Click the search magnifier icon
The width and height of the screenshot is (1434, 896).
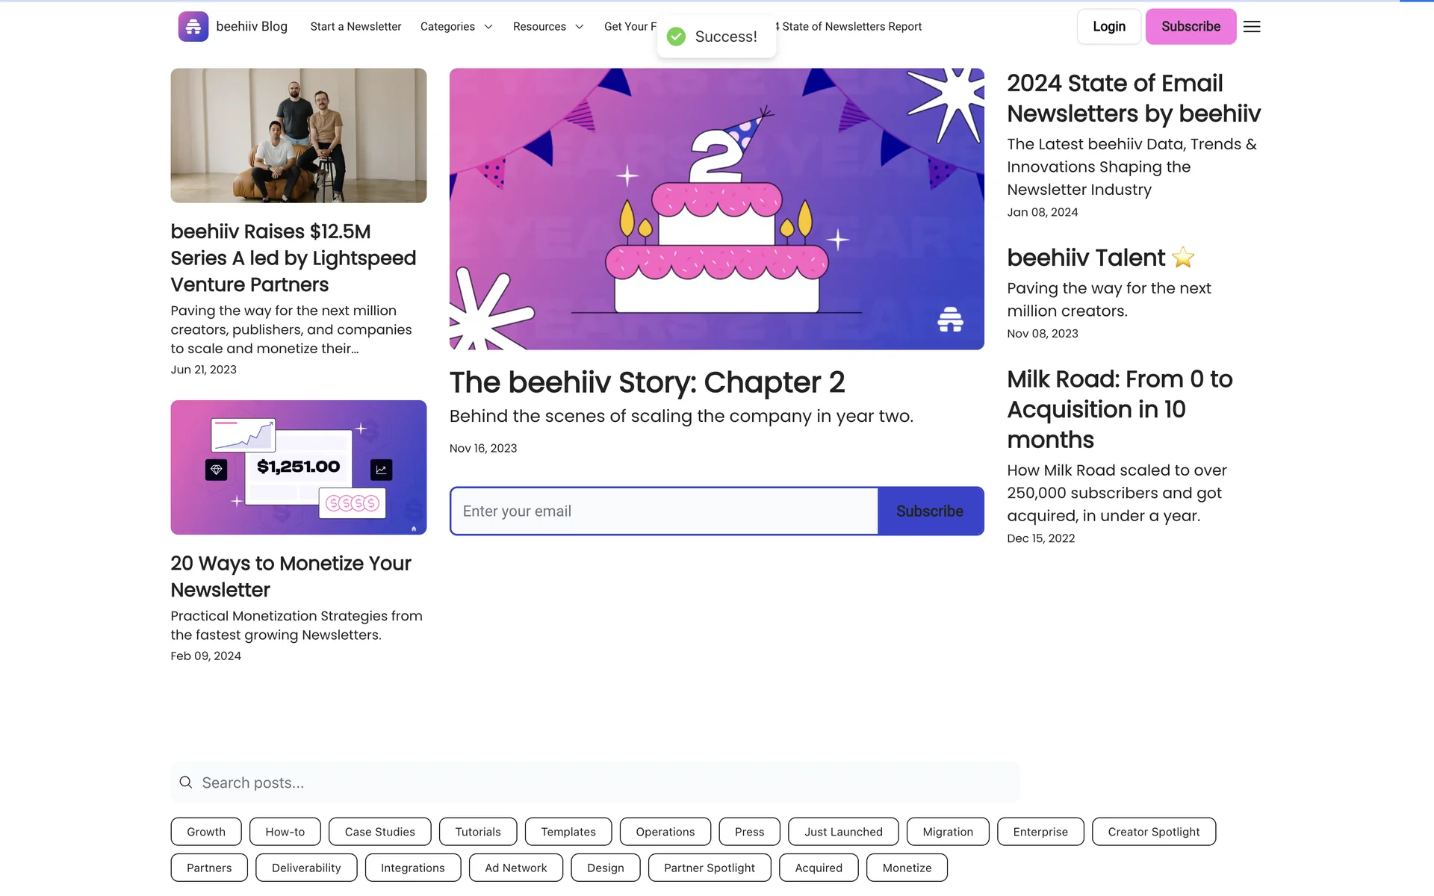[186, 783]
